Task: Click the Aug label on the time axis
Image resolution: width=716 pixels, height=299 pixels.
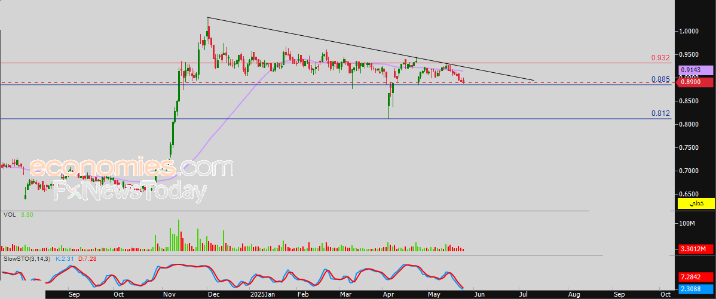Action: (574, 294)
